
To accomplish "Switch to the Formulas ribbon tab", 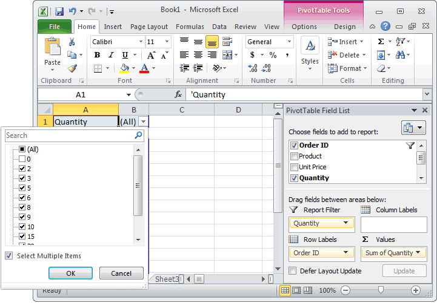I will click(190, 27).
